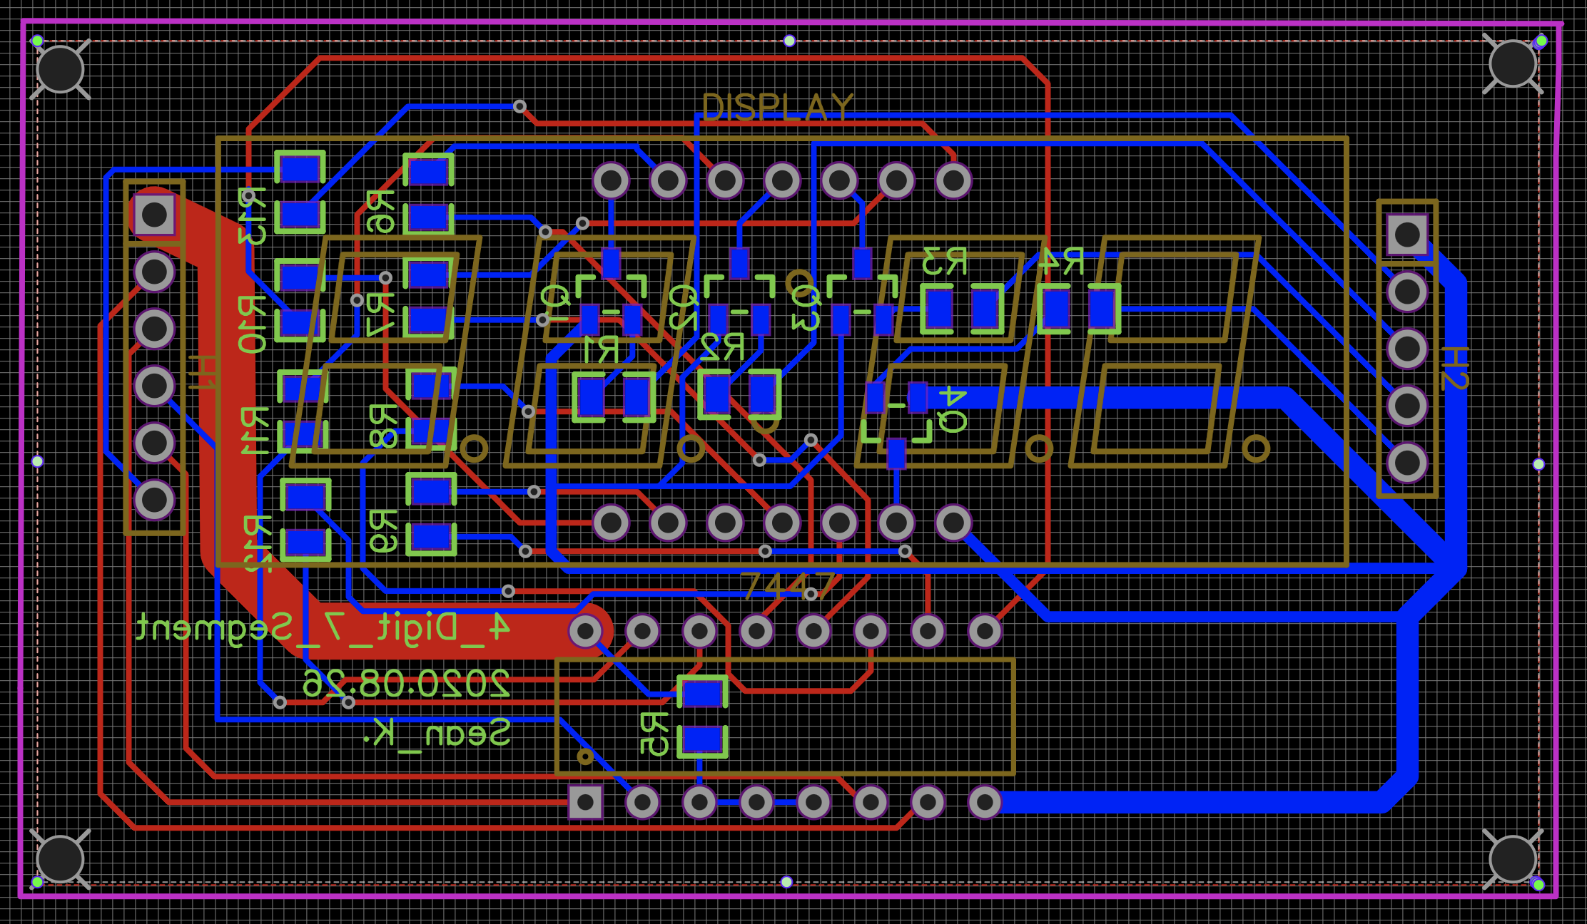Click the right pad of resistor R4

tap(1102, 308)
